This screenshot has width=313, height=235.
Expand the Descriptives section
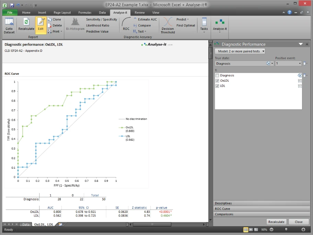[x=262, y=203]
